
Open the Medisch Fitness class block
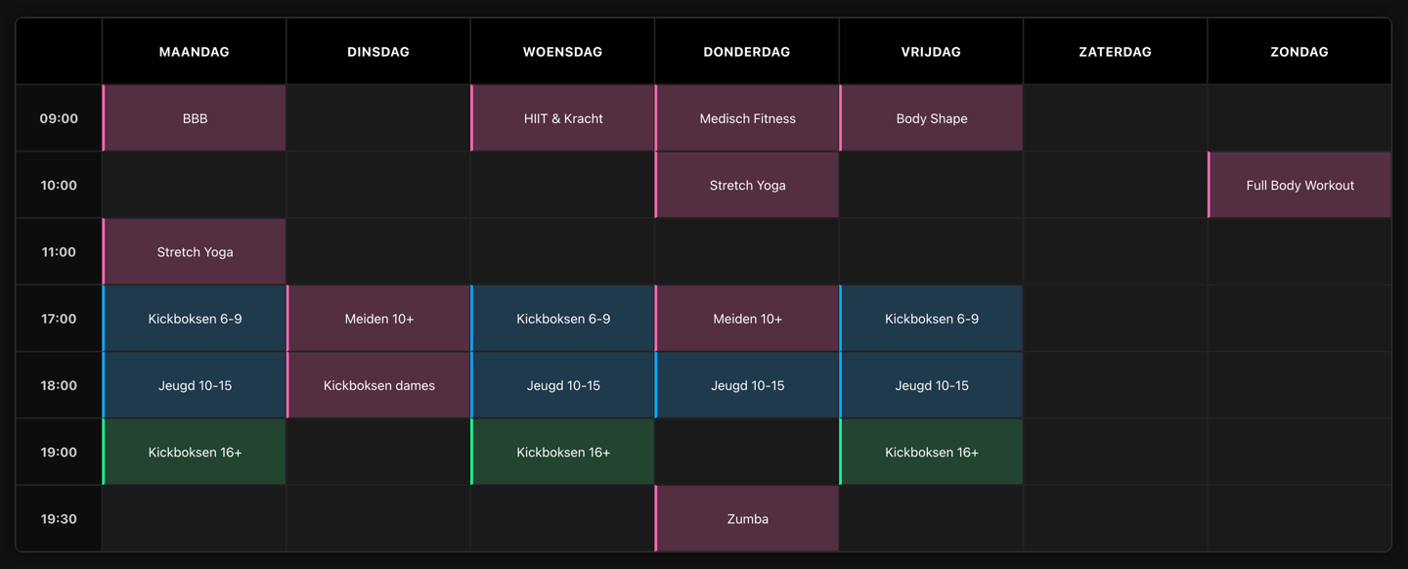tap(747, 118)
